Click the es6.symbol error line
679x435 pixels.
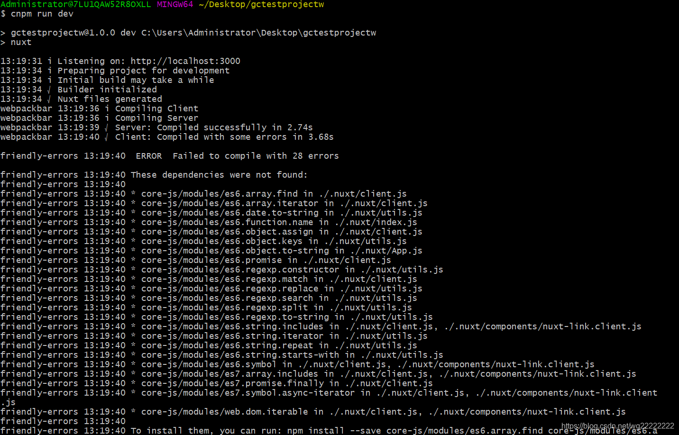point(297,364)
